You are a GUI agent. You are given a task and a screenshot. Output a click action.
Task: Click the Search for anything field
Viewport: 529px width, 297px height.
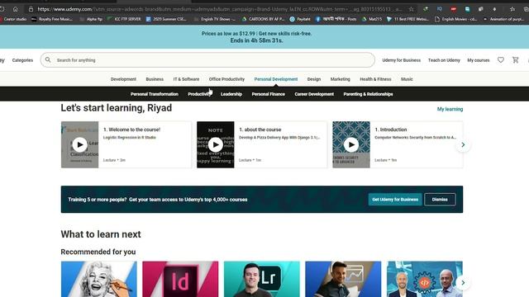(207, 60)
